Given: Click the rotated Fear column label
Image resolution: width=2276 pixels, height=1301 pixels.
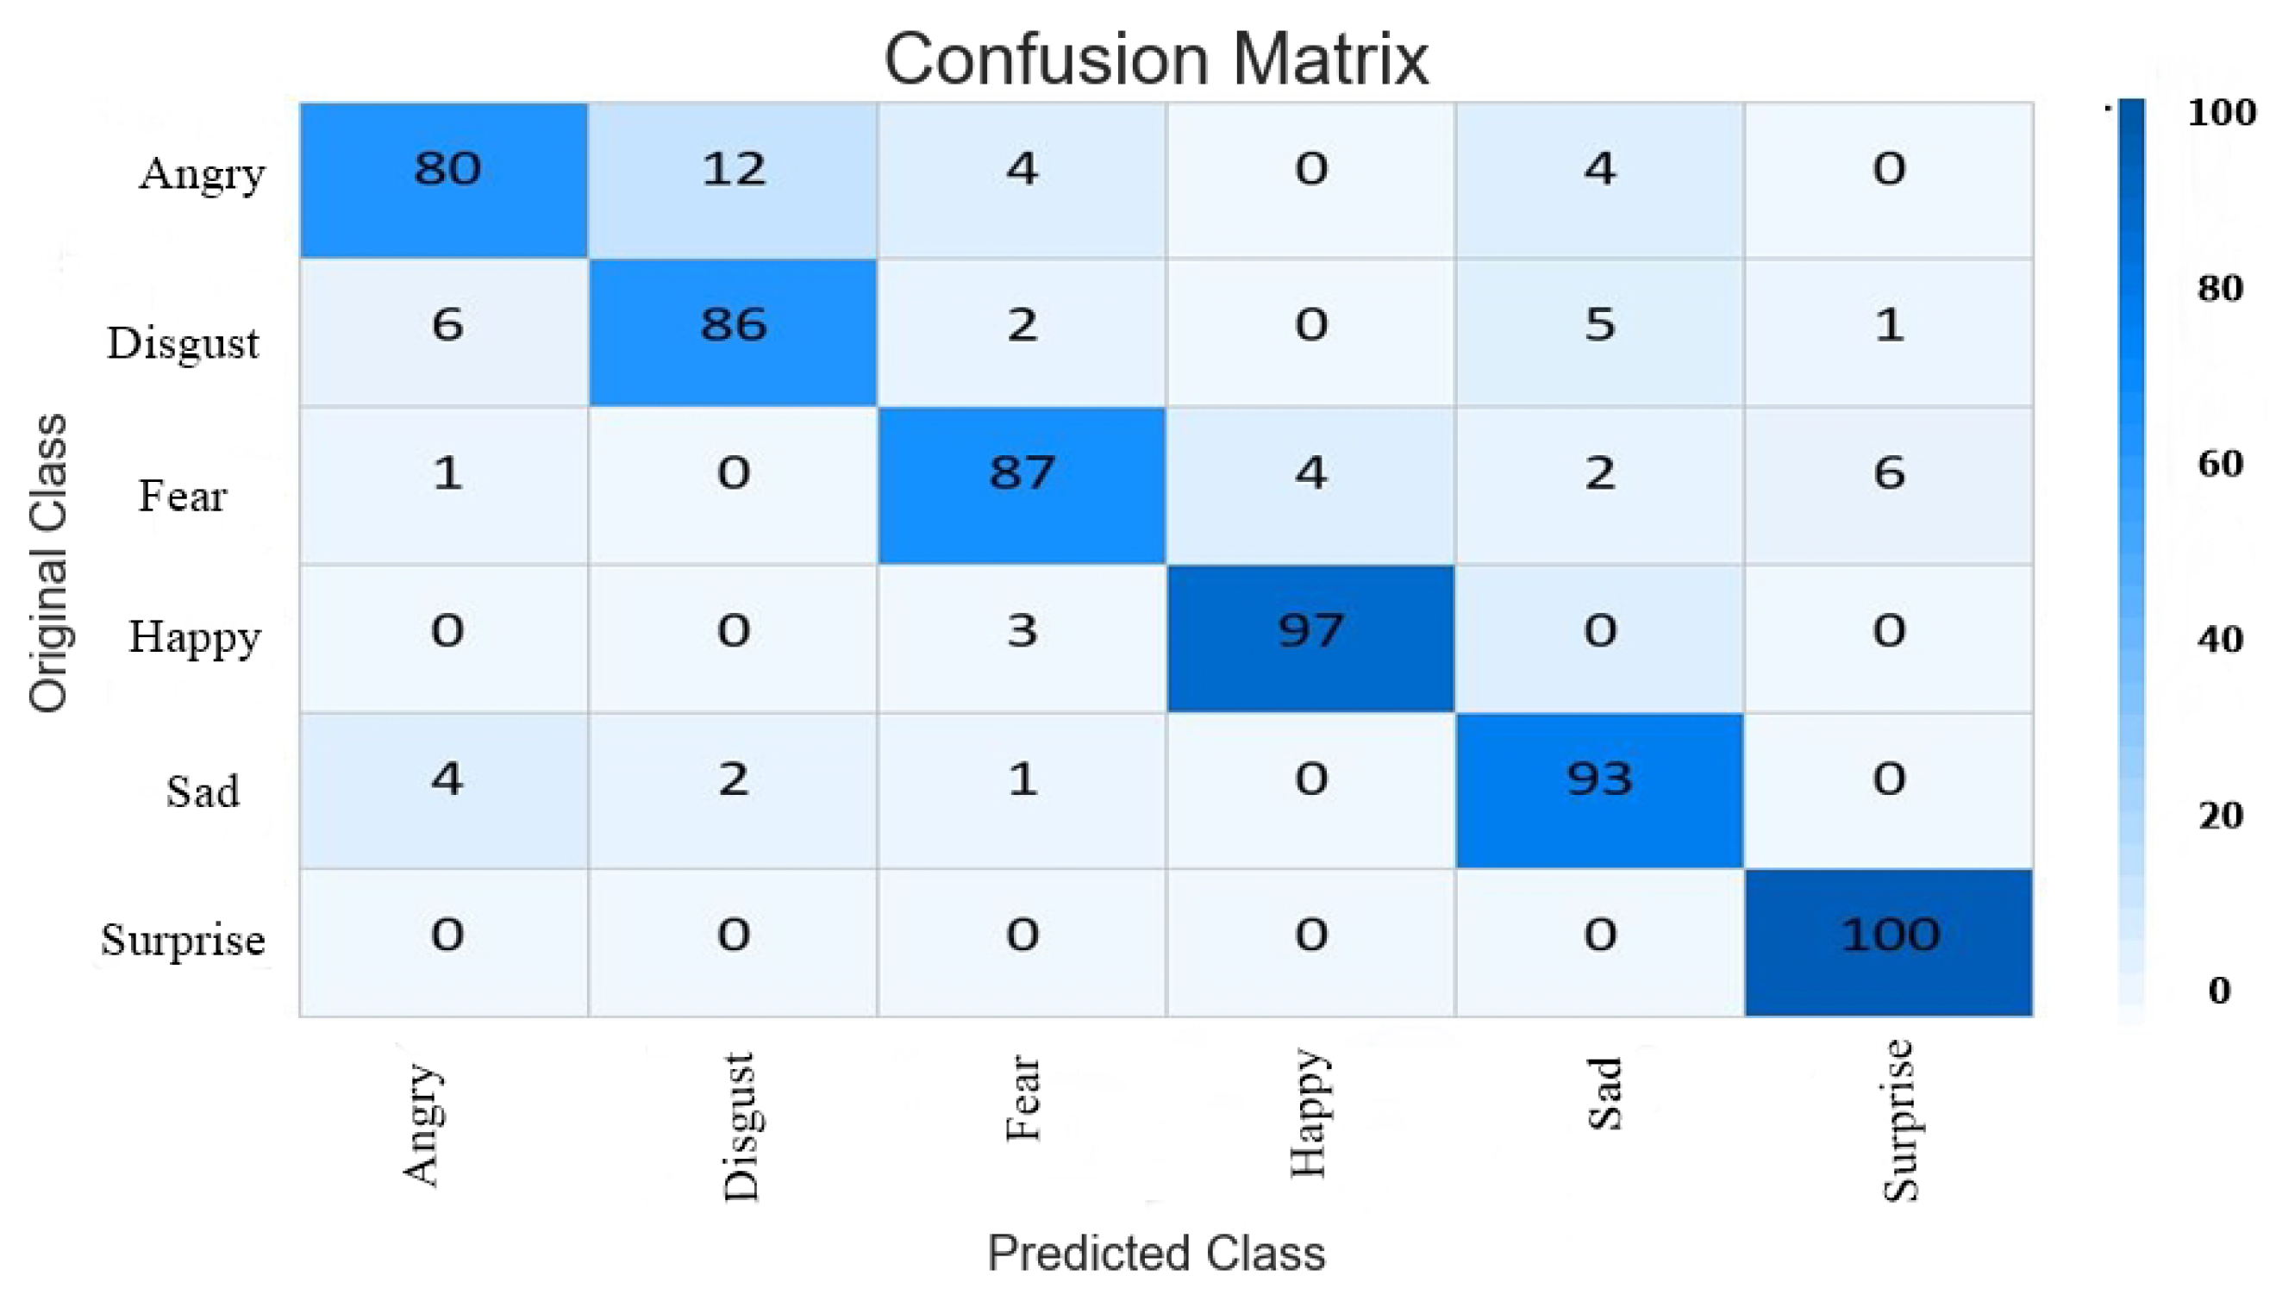Looking at the screenshot, I should click(x=1023, y=1099).
